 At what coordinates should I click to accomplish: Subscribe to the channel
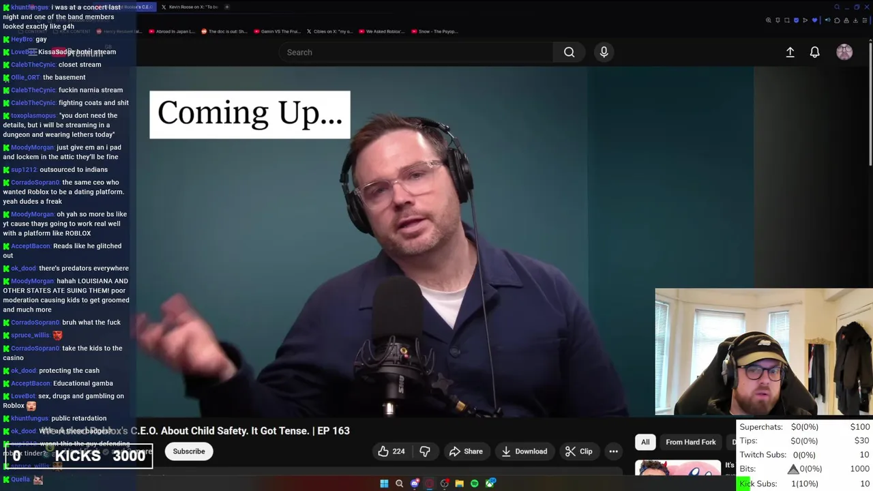click(189, 451)
